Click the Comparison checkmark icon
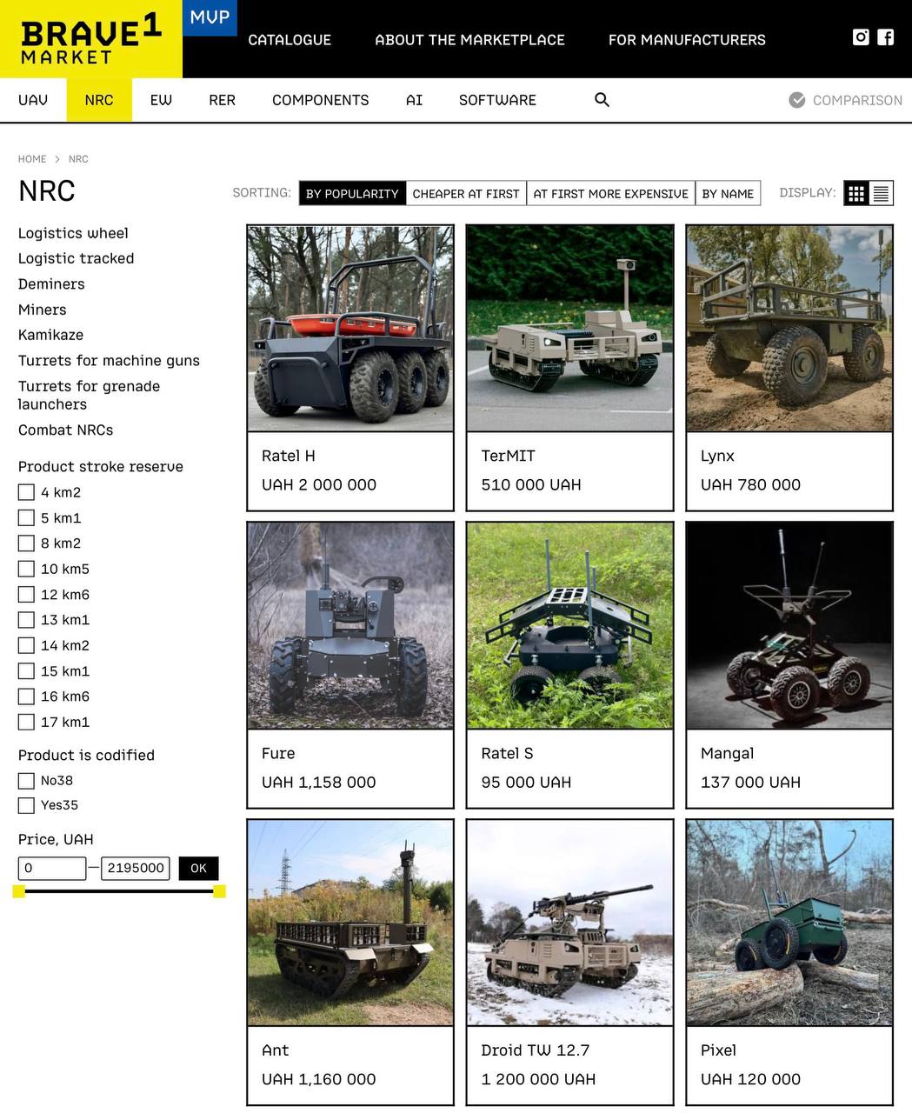 click(x=796, y=100)
